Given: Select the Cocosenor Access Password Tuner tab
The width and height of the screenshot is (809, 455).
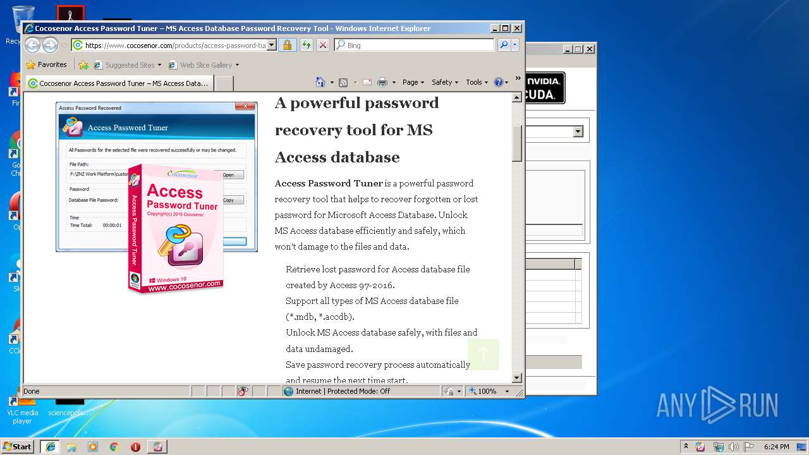Looking at the screenshot, I should click(x=119, y=83).
